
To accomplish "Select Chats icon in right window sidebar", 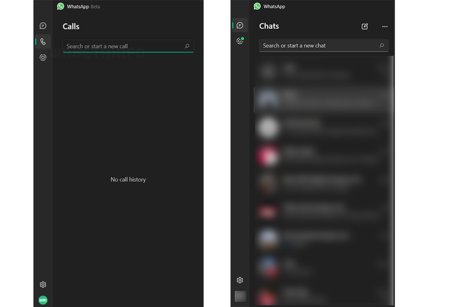I will coord(240,26).
